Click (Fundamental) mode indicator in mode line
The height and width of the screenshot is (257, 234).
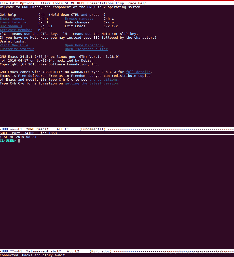[x=92, y=129]
